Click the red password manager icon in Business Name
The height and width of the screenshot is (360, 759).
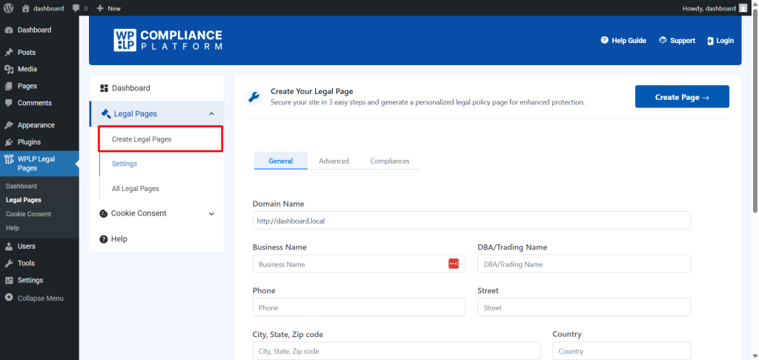coord(454,264)
